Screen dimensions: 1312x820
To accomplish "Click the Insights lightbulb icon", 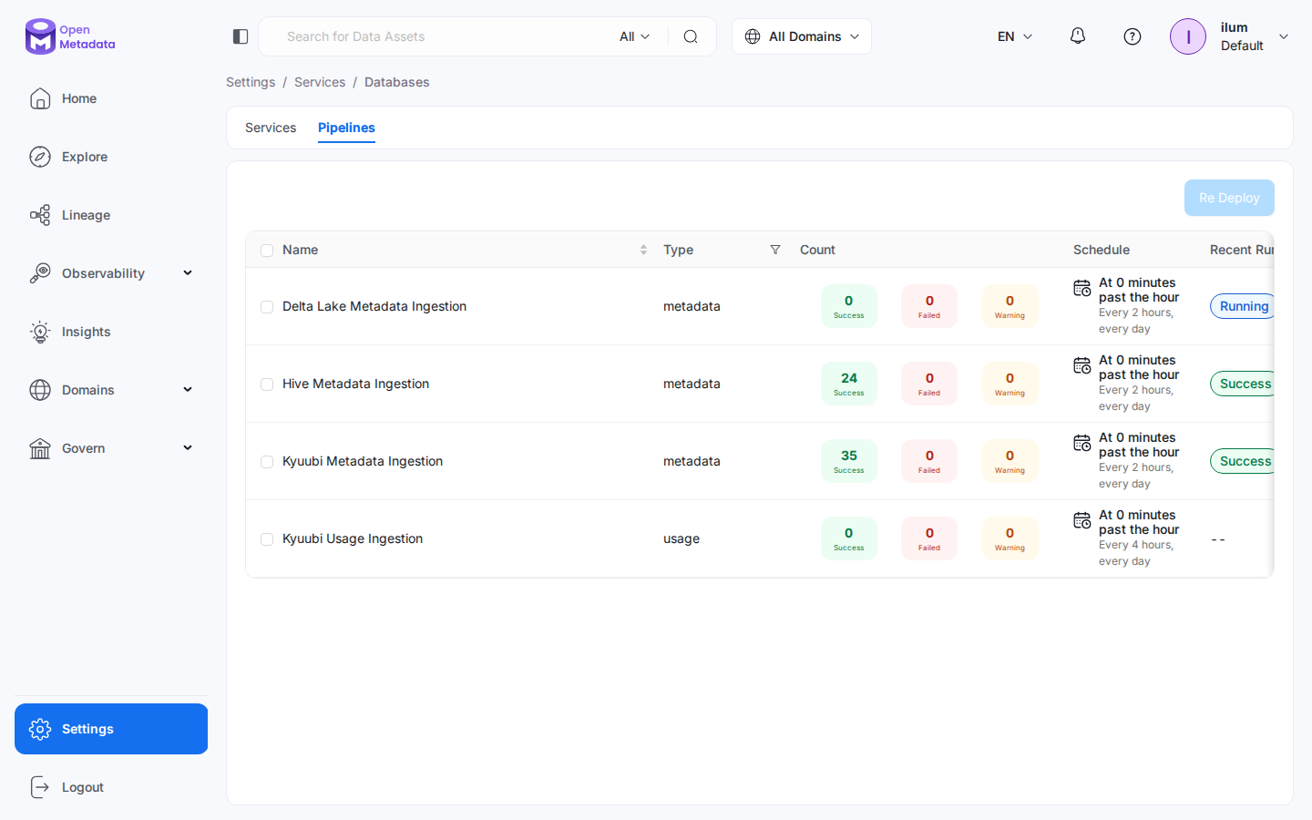I will pos(40,332).
